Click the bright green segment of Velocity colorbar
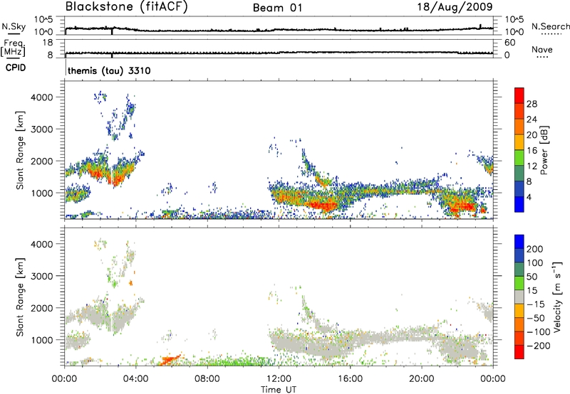This screenshot has height=394, width=570. 519,283
